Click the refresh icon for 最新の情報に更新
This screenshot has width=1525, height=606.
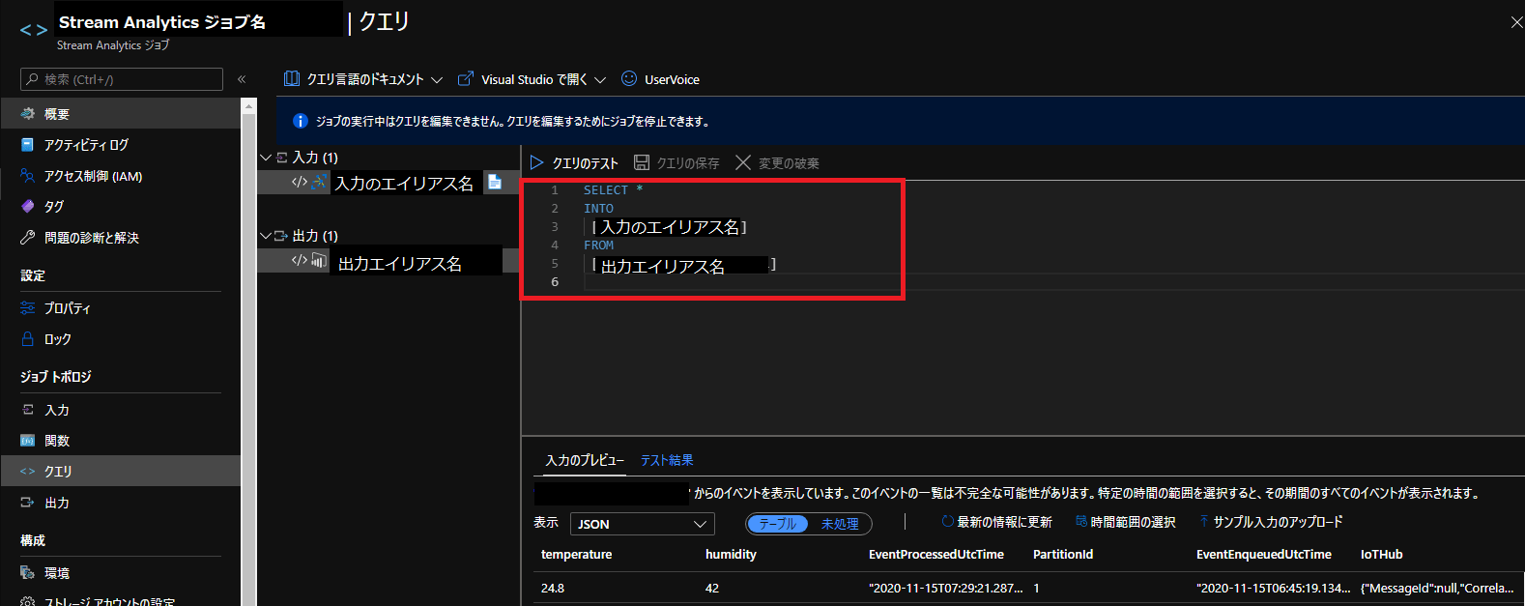[947, 522]
